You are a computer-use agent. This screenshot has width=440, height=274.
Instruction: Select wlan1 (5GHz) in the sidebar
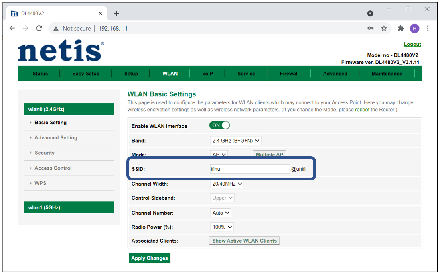[x=69, y=207]
